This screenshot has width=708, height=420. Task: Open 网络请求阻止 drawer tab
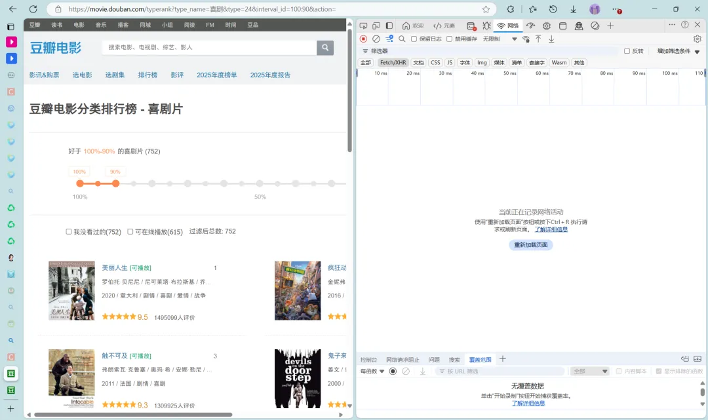coord(403,360)
